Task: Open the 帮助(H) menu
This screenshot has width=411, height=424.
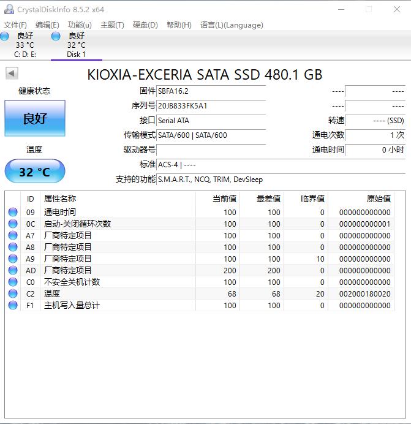Action: coord(179,25)
